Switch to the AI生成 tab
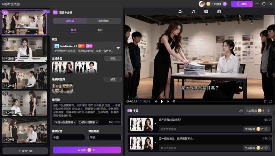The height and width of the screenshot is (156, 275). click(x=70, y=21)
